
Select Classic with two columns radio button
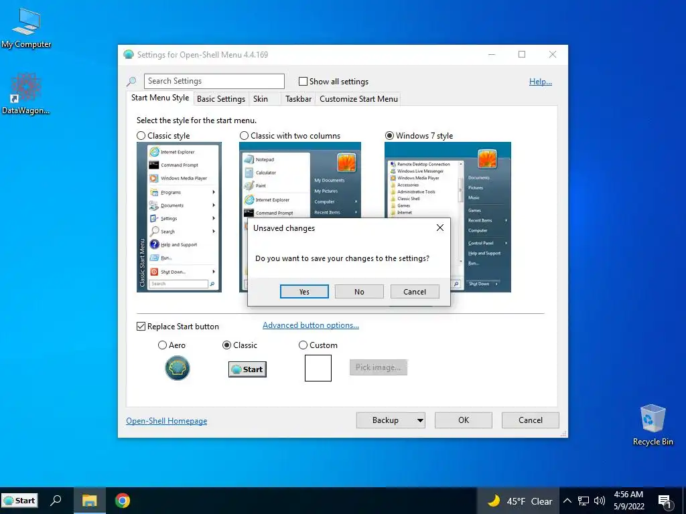tap(244, 135)
